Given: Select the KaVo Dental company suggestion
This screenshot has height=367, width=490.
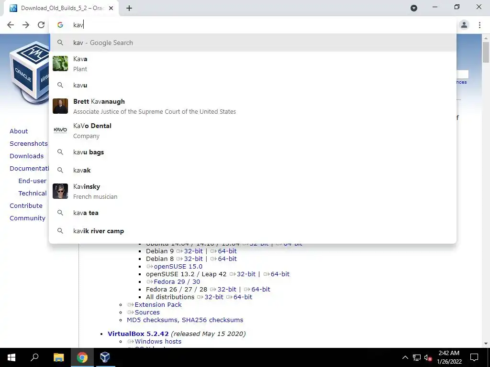Looking at the screenshot, I should [x=253, y=131].
